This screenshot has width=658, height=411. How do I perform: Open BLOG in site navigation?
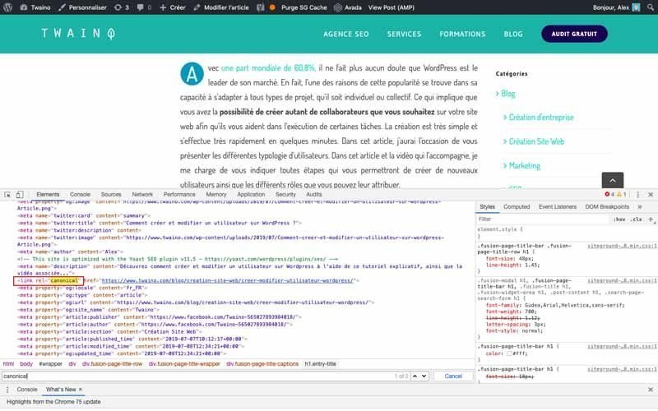(x=513, y=34)
